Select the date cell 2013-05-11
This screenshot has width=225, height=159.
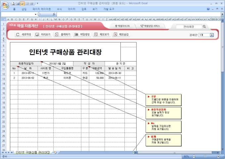click(28, 73)
